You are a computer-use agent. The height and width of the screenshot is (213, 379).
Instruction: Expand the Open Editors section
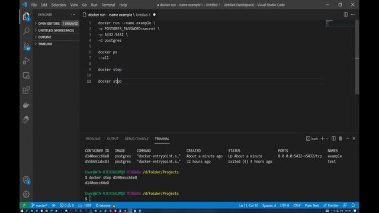point(57,24)
